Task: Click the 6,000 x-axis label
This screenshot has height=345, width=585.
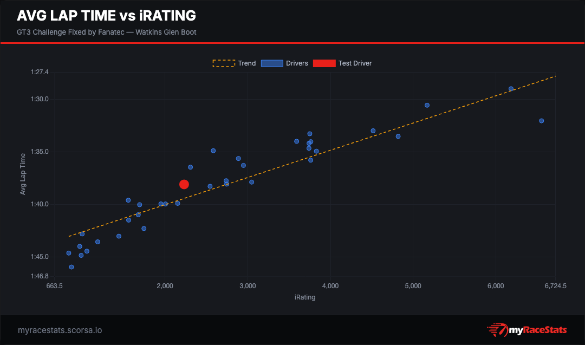Action: click(496, 286)
